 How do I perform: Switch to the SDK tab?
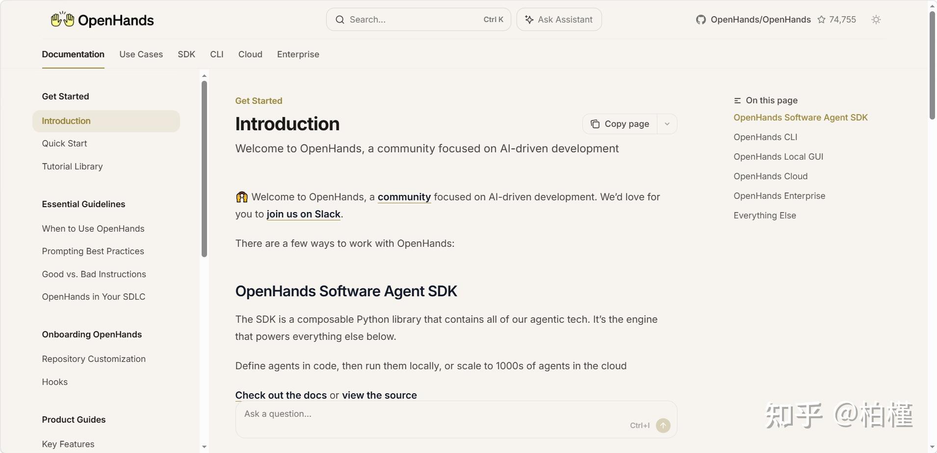coord(186,54)
